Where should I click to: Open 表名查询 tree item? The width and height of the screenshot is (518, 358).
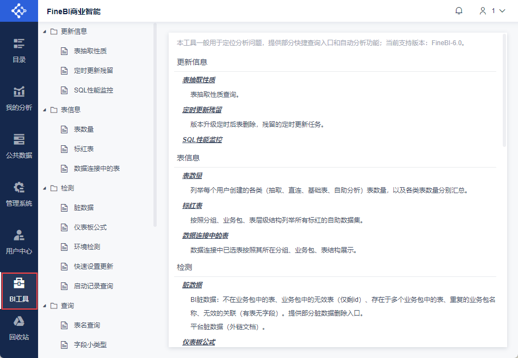click(x=87, y=325)
